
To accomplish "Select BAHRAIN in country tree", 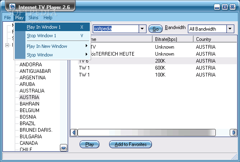I will [30, 104].
